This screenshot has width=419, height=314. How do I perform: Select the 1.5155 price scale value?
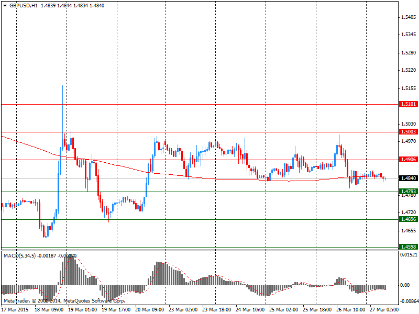pos(409,88)
